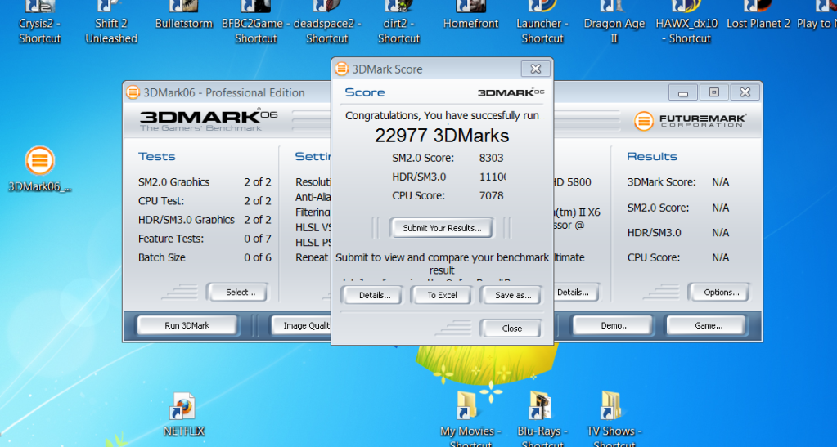Open Image Quality tools button
837x447 pixels.
pyautogui.click(x=302, y=325)
